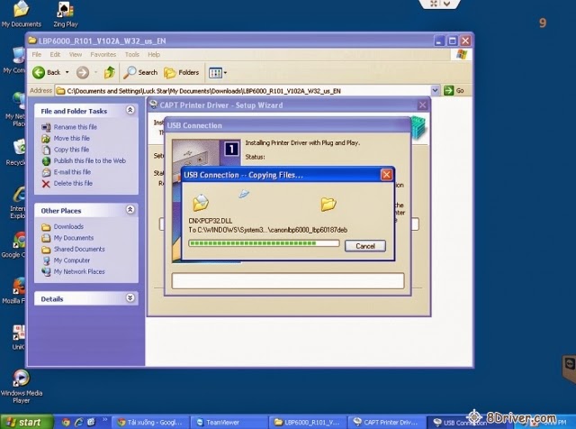Close the USB Connection Copying Files dialog
This screenshot has height=429, width=576.
pos(386,175)
